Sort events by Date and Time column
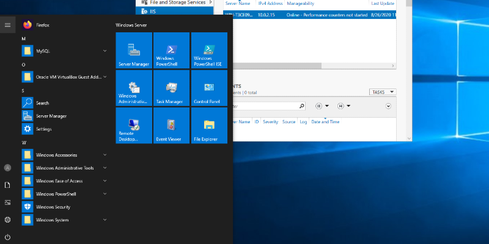Image resolution: width=489 pixels, height=244 pixels. [x=325, y=122]
